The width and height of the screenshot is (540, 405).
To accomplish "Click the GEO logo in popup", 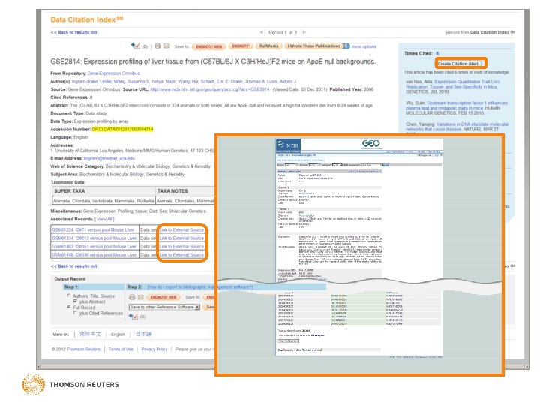I will tap(371, 143).
